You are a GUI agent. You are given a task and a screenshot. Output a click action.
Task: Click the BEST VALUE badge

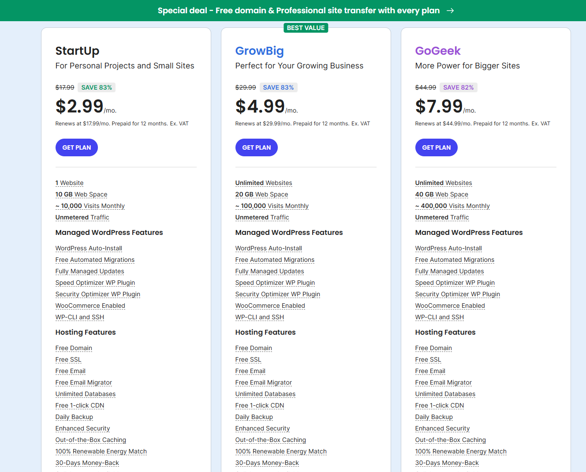306,28
